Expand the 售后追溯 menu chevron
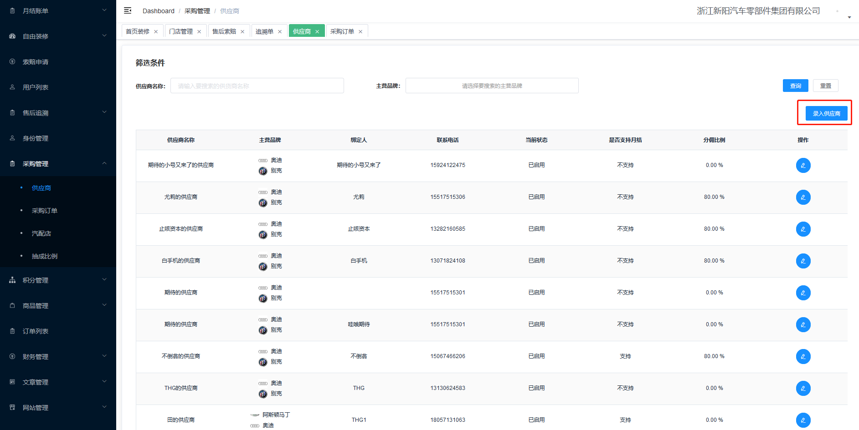 point(104,112)
